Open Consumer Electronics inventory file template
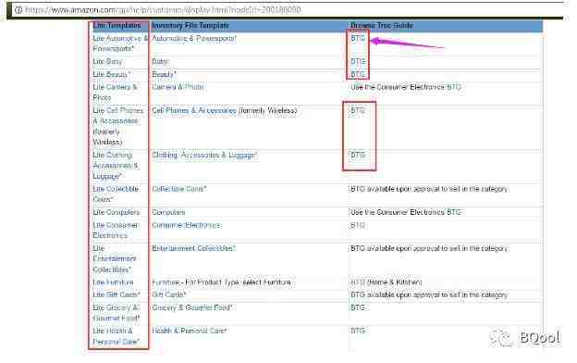The height and width of the screenshot is (363, 577). click(x=186, y=225)
